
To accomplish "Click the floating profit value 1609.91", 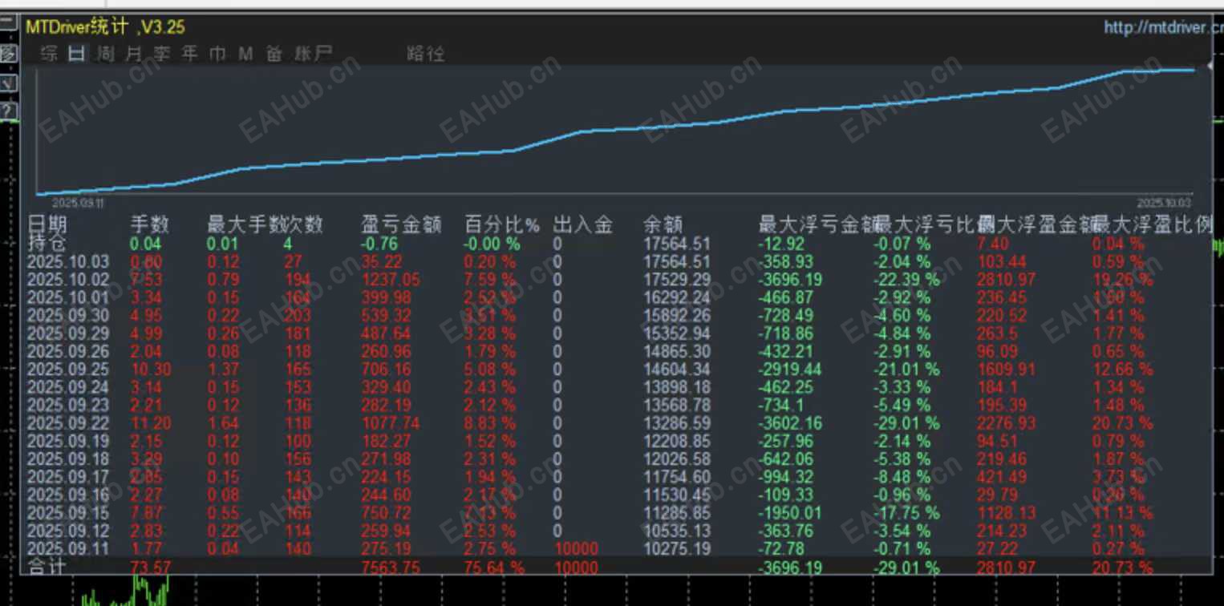I will coord(1007,370).
